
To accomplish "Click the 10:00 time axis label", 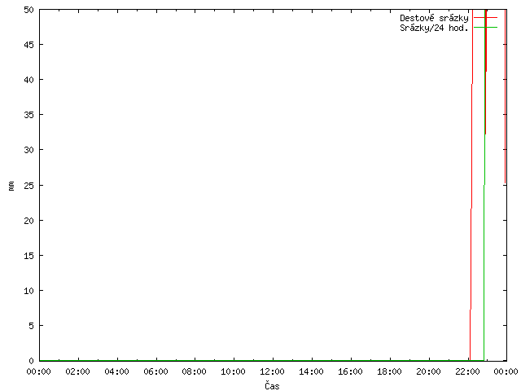I will [234, 371].
